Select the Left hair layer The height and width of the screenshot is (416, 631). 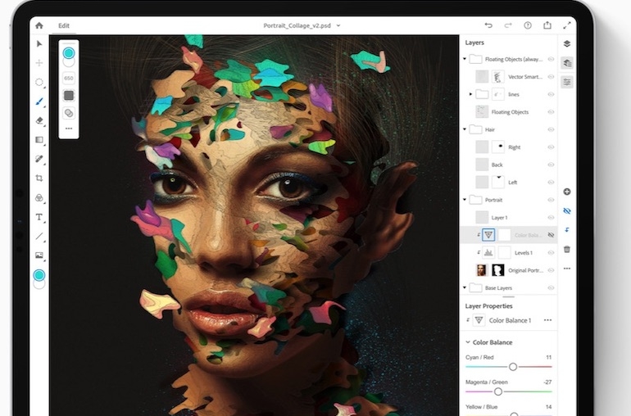[x=509, y=183]
